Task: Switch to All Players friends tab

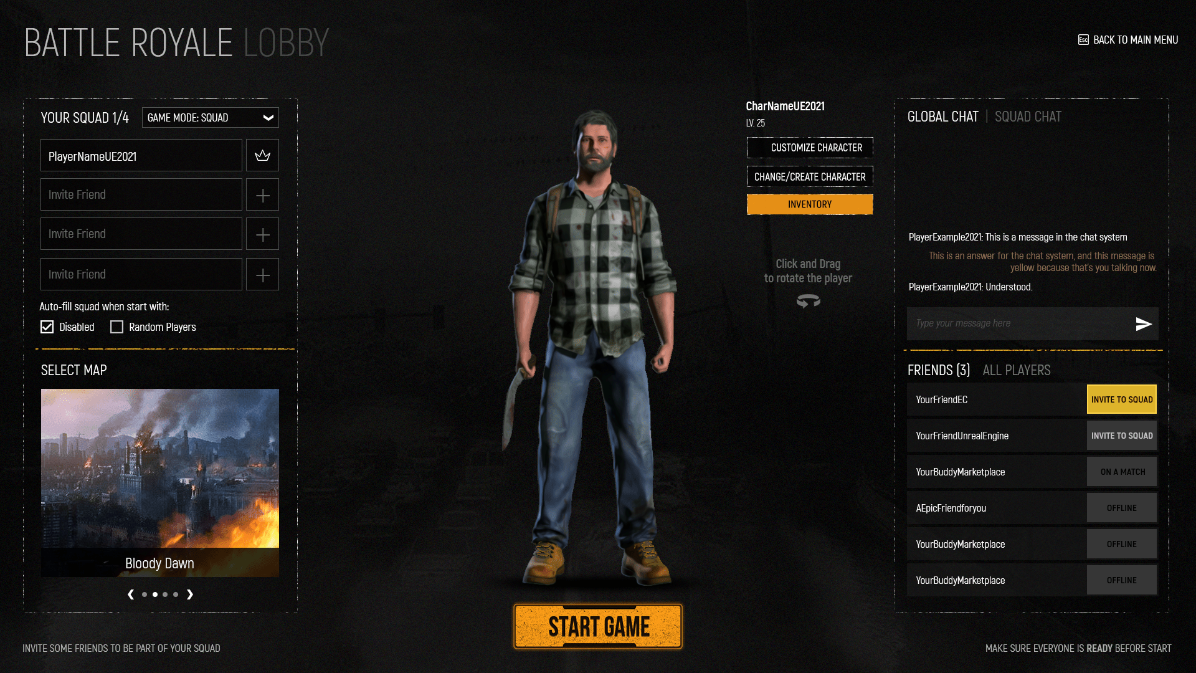Action: click(x=1017, y=369)
